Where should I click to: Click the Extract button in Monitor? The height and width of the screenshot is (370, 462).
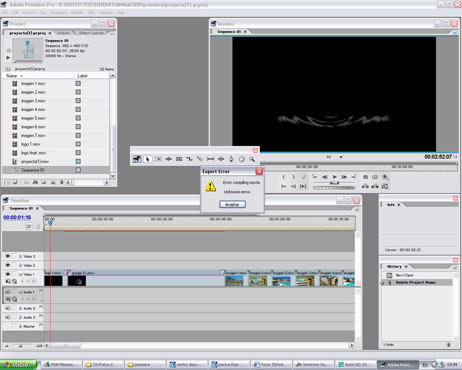coord(375,186)
